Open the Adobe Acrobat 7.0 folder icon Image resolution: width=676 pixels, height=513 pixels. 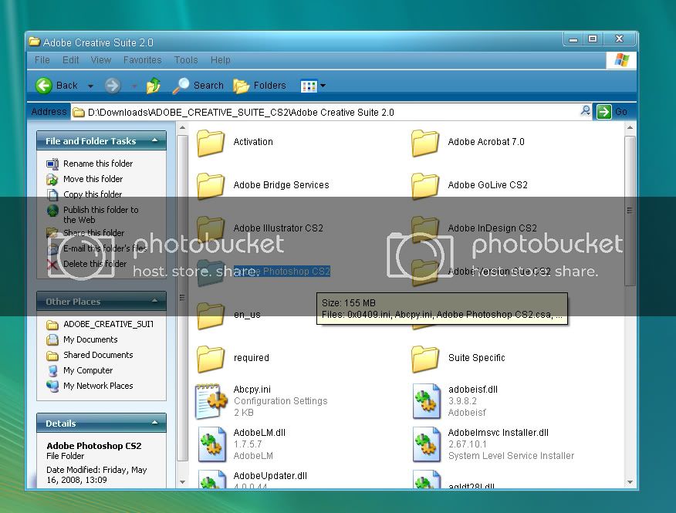(425, 143)
